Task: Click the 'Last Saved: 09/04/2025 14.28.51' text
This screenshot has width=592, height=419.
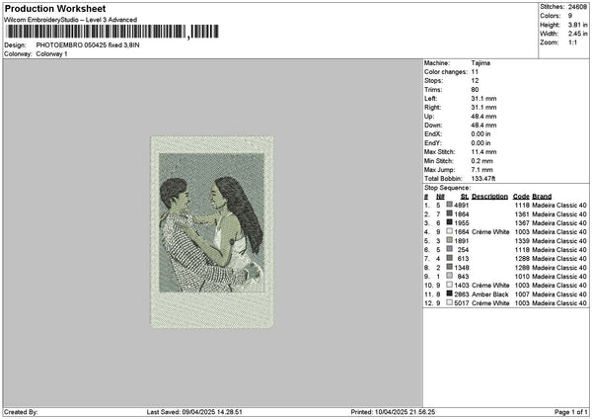Action: (194, 412)
